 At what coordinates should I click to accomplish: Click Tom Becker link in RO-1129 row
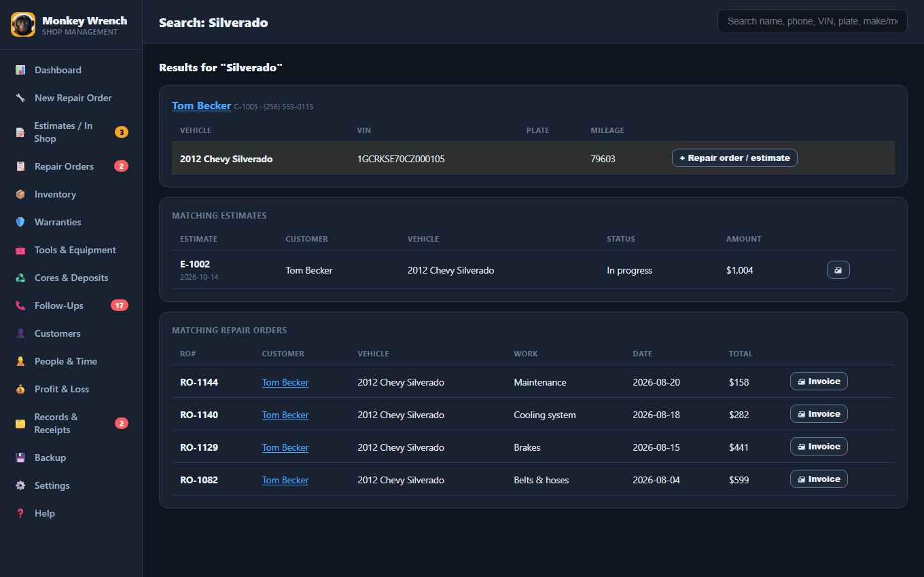pos(285,447)
